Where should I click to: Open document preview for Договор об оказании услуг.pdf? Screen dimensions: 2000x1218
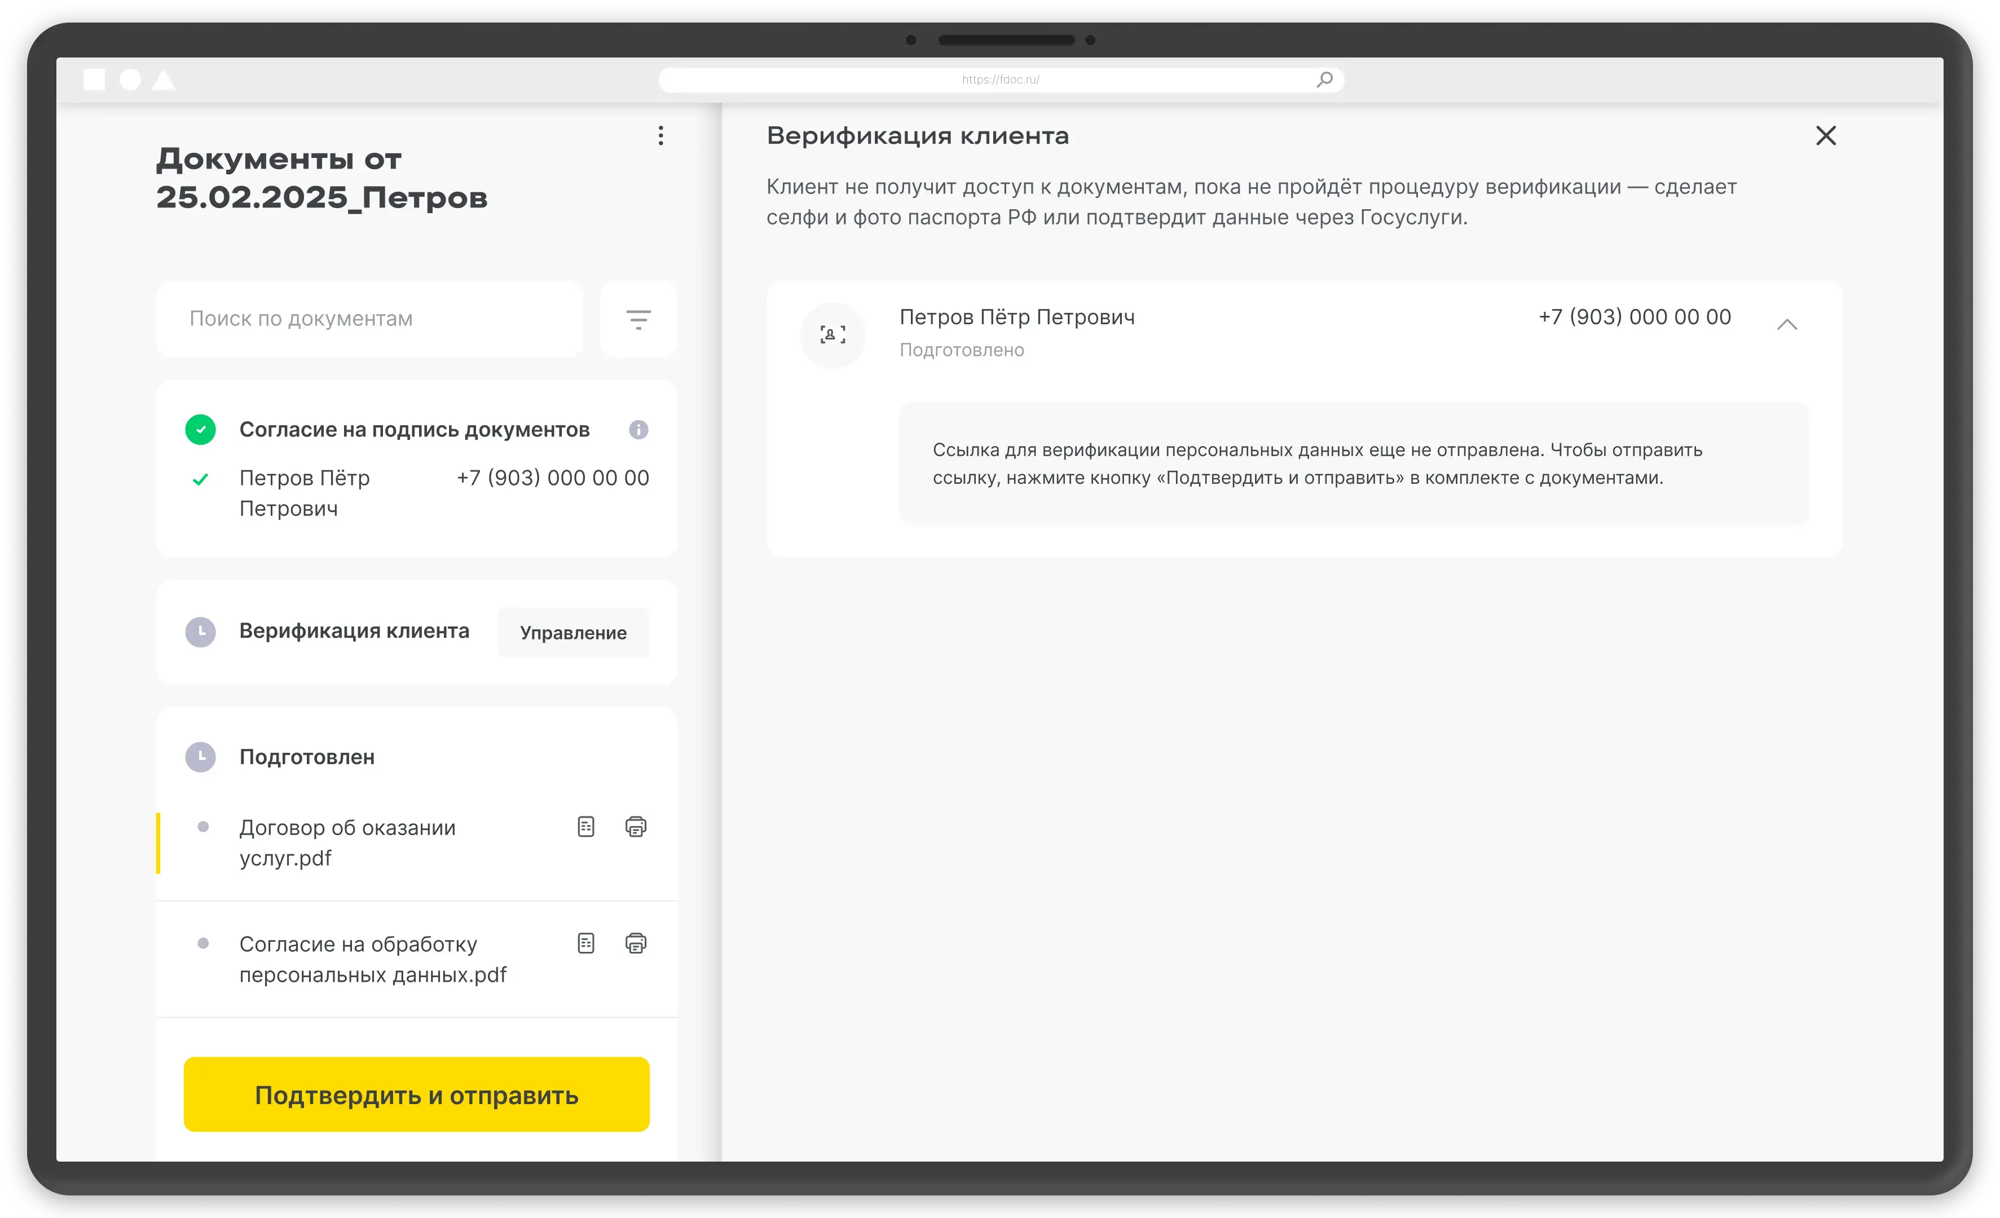(x=585, y=827)
